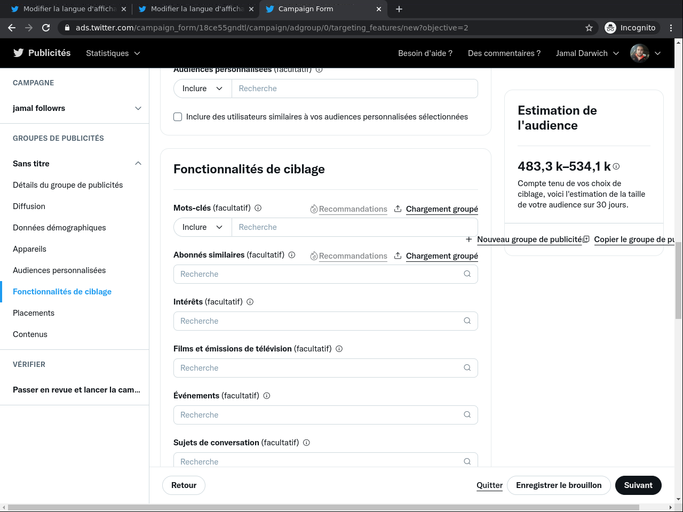Open Inclure dropdown for Audiences personnalisées
Image resolution: width=683 pixels, height=512 pixels.
tap(203, 89)
